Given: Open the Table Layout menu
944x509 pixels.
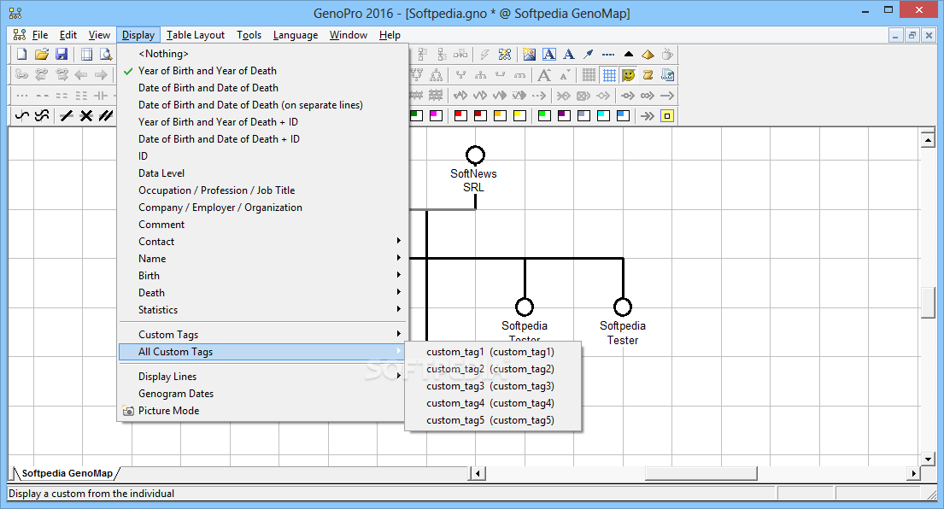Looking at the screenshot, I should pyautogui.click(x=196, y=35).
